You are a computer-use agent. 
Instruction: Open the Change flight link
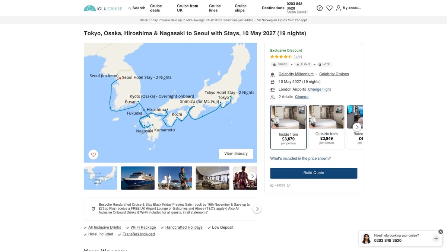[x=319, y=89]
